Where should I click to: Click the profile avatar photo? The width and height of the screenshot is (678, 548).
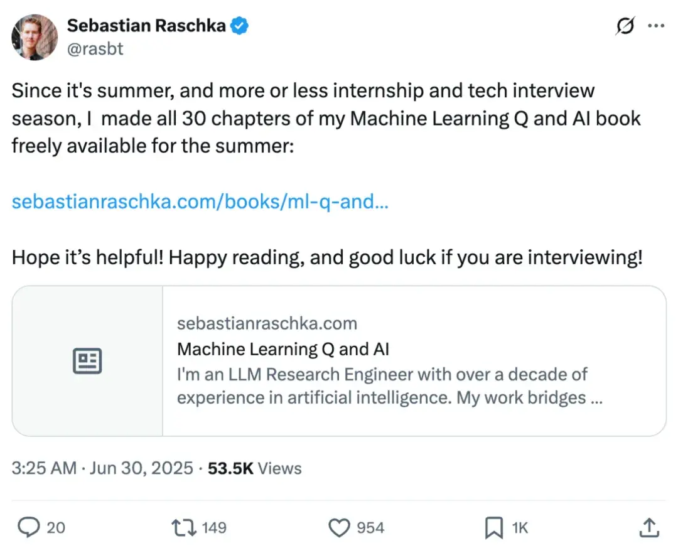tap(34, 38)
